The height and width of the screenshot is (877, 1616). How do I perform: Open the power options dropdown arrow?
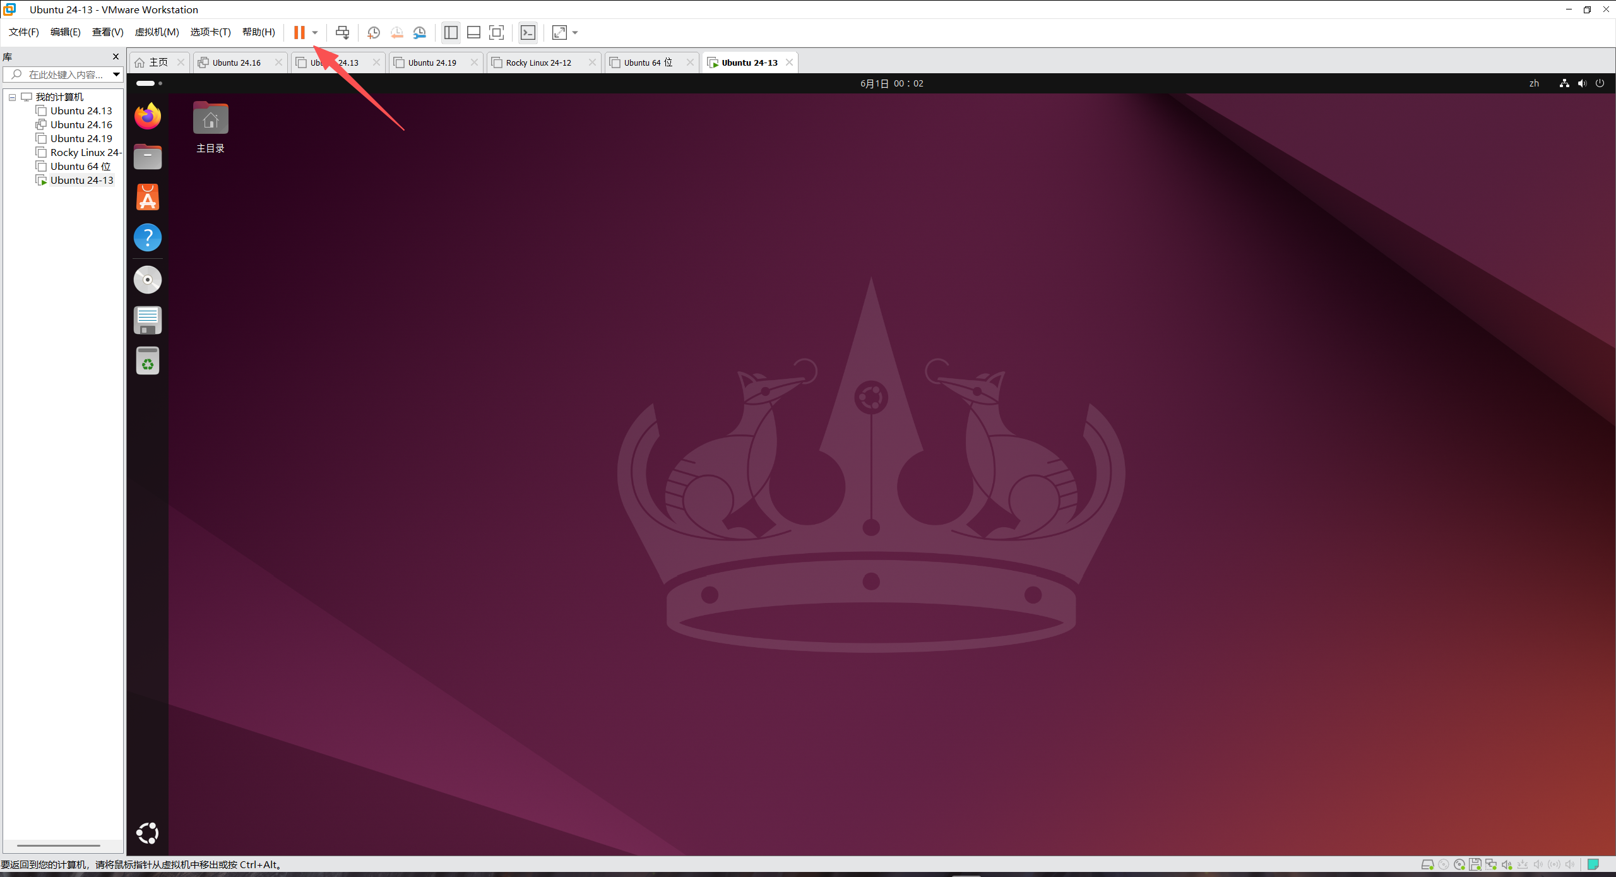tap(315, 33)
